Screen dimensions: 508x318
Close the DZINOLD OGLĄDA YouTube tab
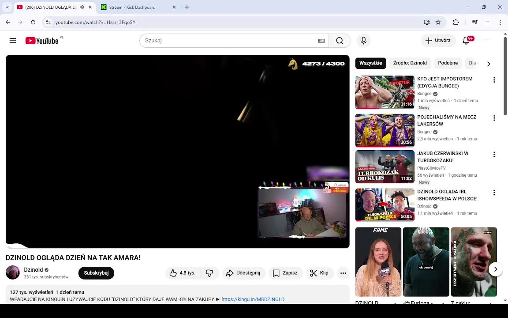[90, 7]
